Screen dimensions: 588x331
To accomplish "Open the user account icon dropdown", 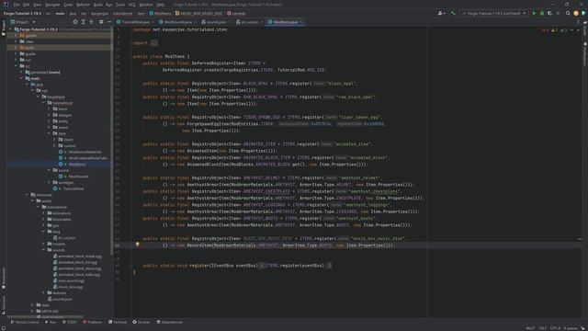I will [441, 13].
